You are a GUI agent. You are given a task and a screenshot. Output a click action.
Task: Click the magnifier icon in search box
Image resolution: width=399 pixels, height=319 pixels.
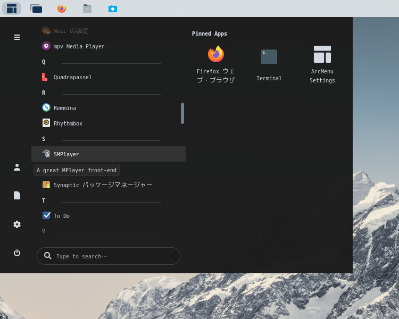[47, 256]
